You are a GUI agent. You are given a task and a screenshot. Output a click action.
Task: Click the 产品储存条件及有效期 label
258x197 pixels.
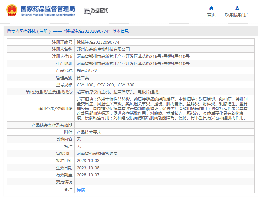52,125
